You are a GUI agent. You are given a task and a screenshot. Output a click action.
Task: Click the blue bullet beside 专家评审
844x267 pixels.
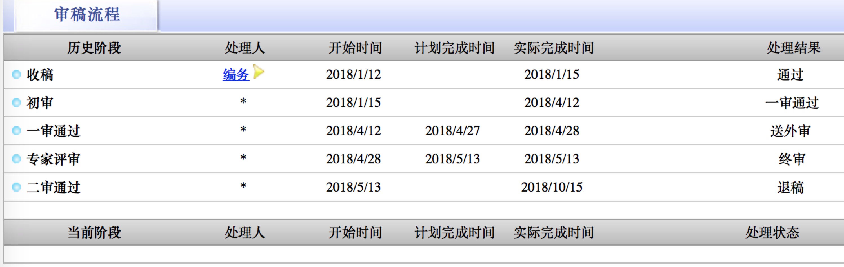point(16,159)
